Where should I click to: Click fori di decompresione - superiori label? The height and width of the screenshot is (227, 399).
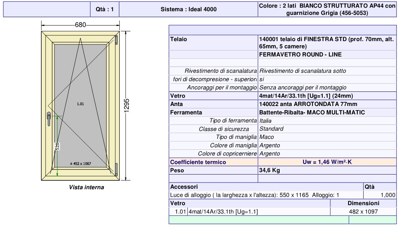coord(215,79)
